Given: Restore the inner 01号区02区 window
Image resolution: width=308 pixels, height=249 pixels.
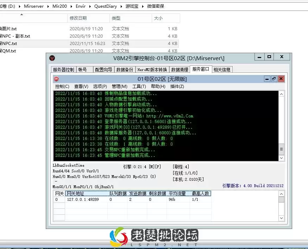Looking at the screenshot, I should coord(274,79).
